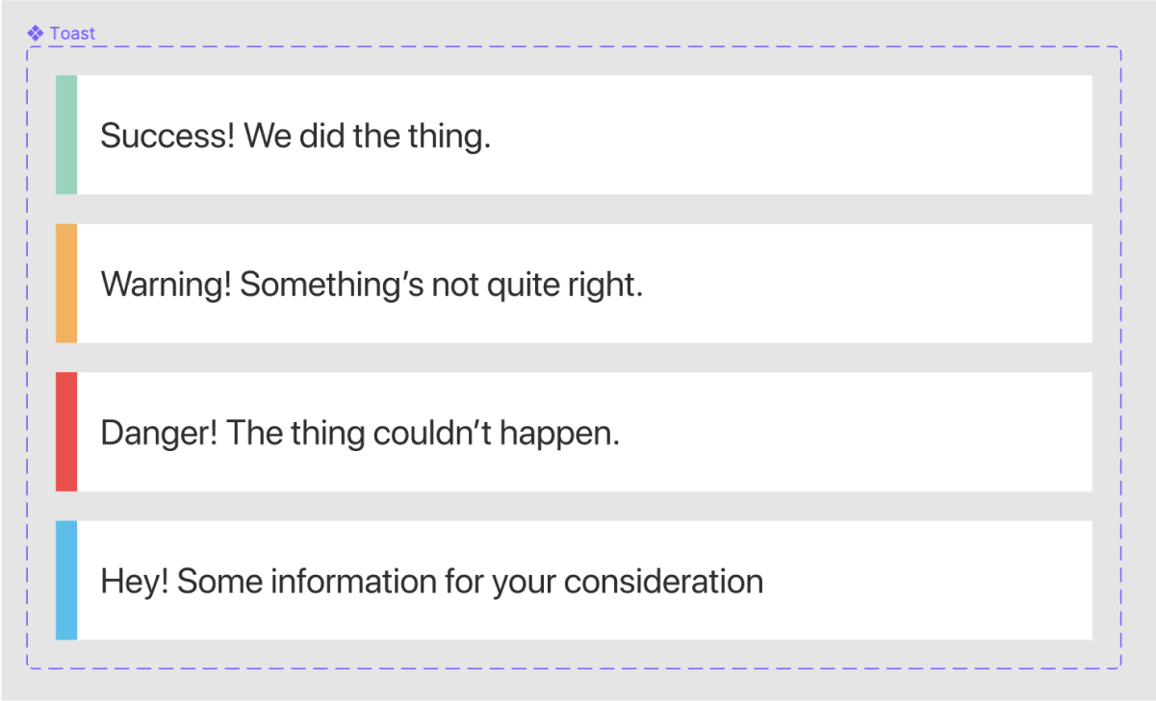Click empty white area of the Danger toast
1156x701 pixels.
point(866,432)
